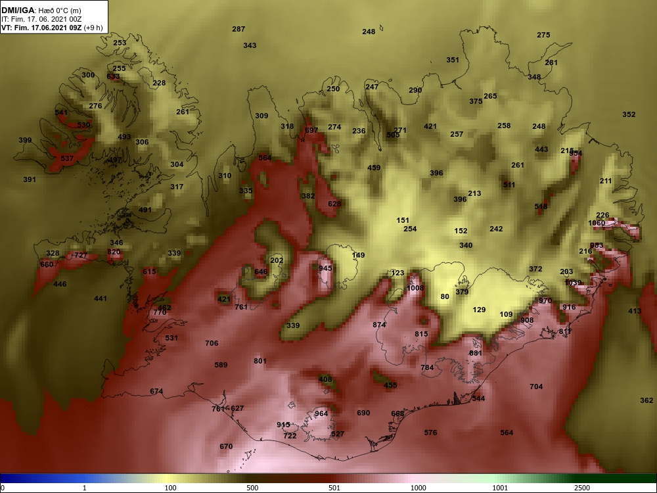This screenshot has width=657, height=493.
Task: Click the map value 668
Action: click(x=397, y=413)
